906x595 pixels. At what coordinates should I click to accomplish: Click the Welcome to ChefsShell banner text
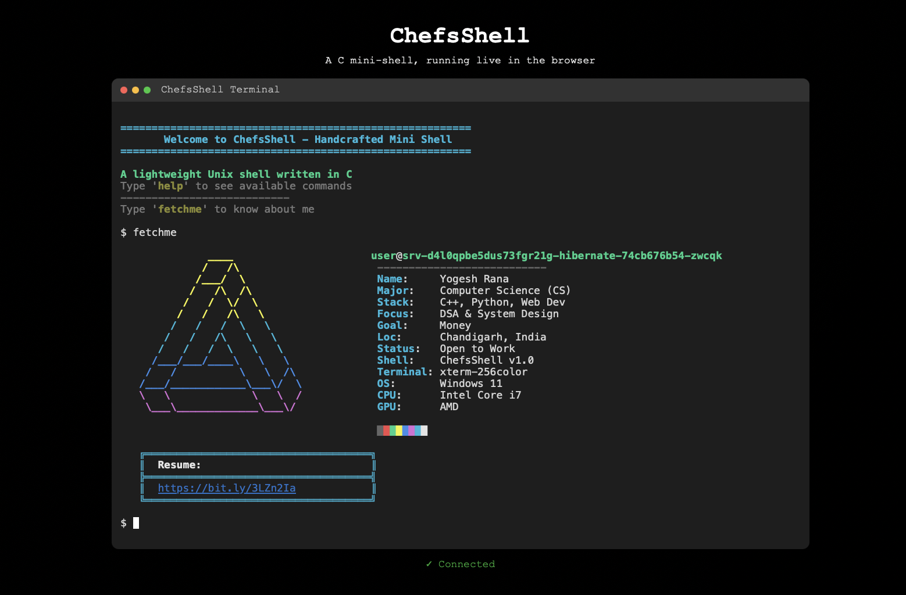click(x=308, y=139)
